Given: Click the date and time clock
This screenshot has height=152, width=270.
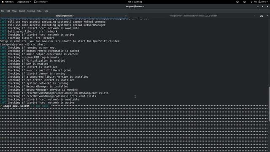Looking at the screenshot, I should point(135,2).
